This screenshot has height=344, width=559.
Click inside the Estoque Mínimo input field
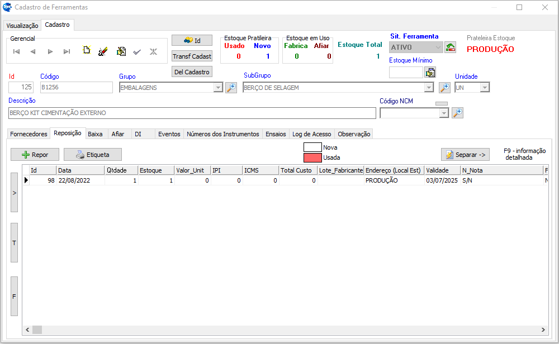[406, 72]
